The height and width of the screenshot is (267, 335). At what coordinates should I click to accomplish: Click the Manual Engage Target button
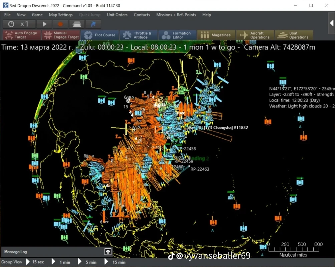coord(61,35)
